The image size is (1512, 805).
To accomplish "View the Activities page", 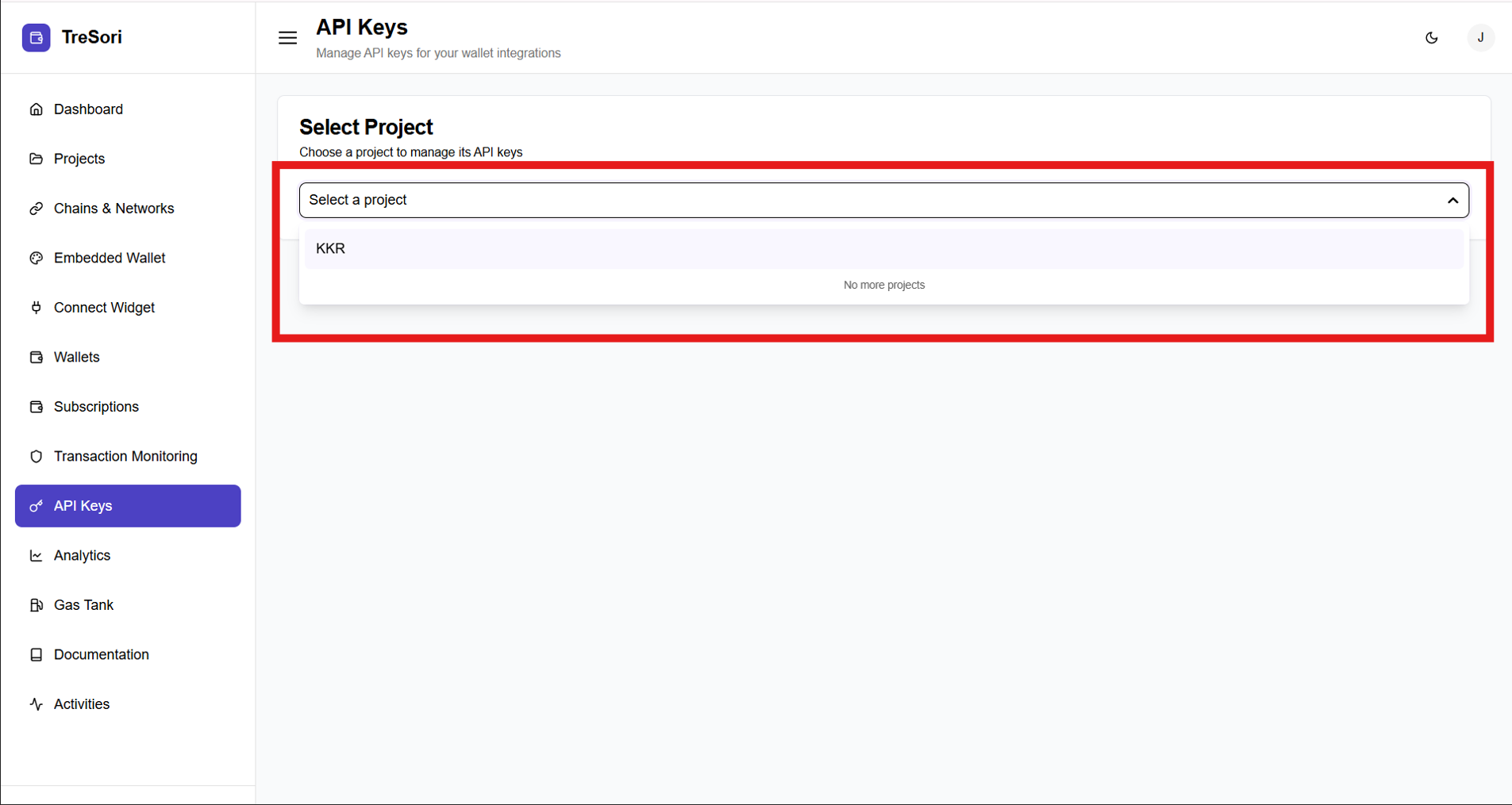I will pos(81,704).
